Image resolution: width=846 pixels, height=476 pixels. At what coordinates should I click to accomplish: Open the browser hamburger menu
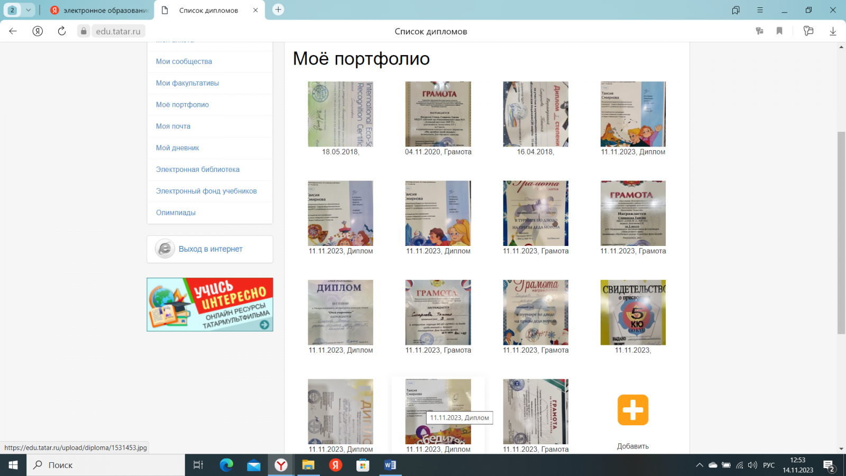click(760, 10)
